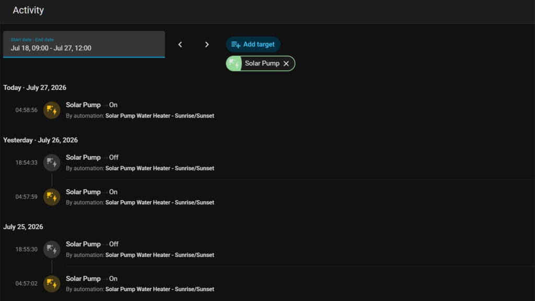Click the 04:58:56 Solar Pump on icon
535x301 pixels.
[52, 110]
